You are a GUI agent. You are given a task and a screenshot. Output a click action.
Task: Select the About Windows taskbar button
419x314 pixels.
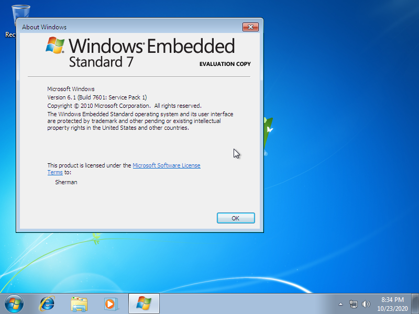pos(144,304)
